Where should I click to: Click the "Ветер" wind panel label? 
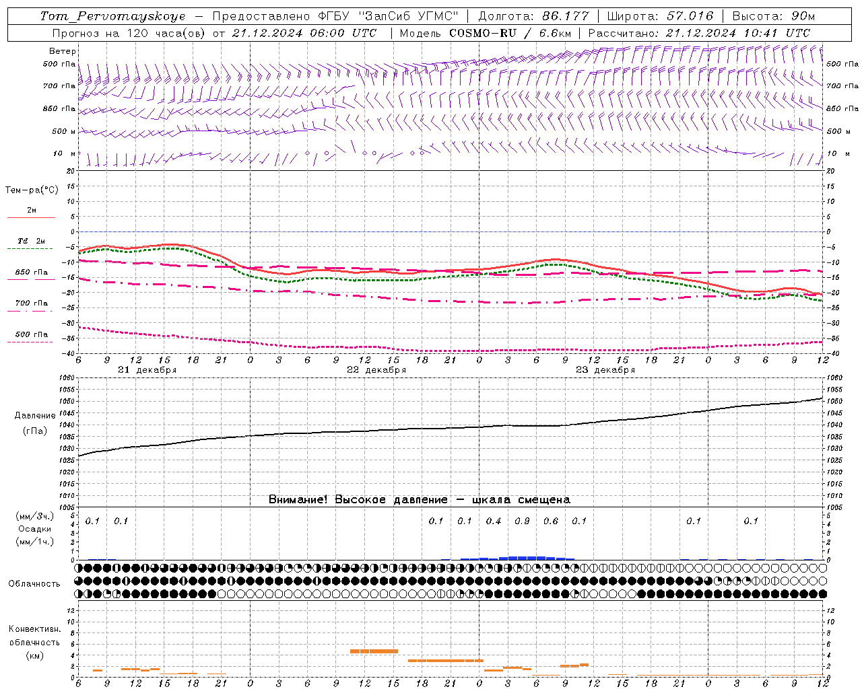[x=63, y=51]
